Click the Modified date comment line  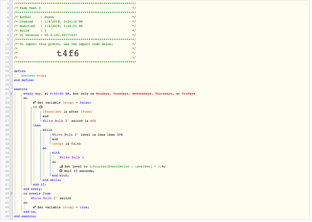pos(75,26)
